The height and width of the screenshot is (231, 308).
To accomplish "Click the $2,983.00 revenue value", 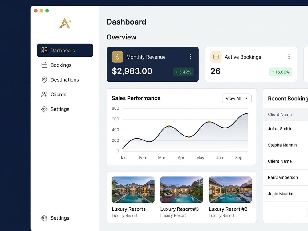I will click(x=132, y=71).
